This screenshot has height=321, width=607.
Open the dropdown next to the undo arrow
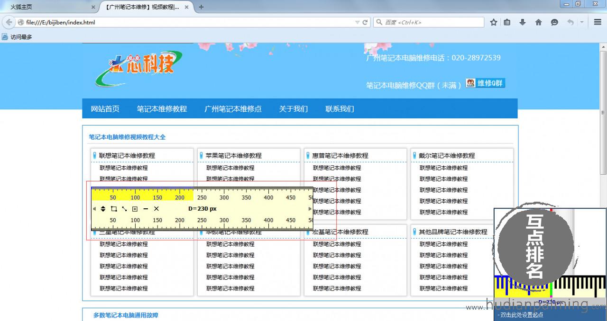coord(581,22)
